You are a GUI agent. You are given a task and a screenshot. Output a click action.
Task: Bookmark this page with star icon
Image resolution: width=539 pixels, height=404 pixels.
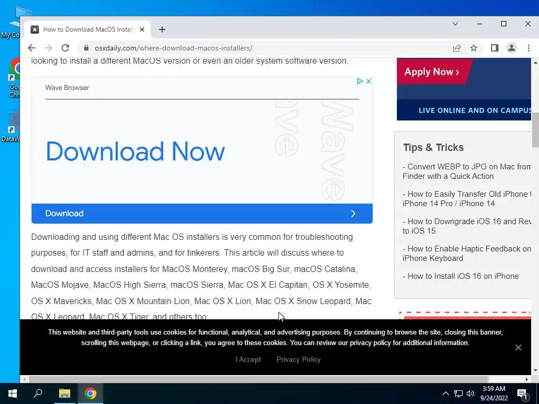click(x=474, y=48)
